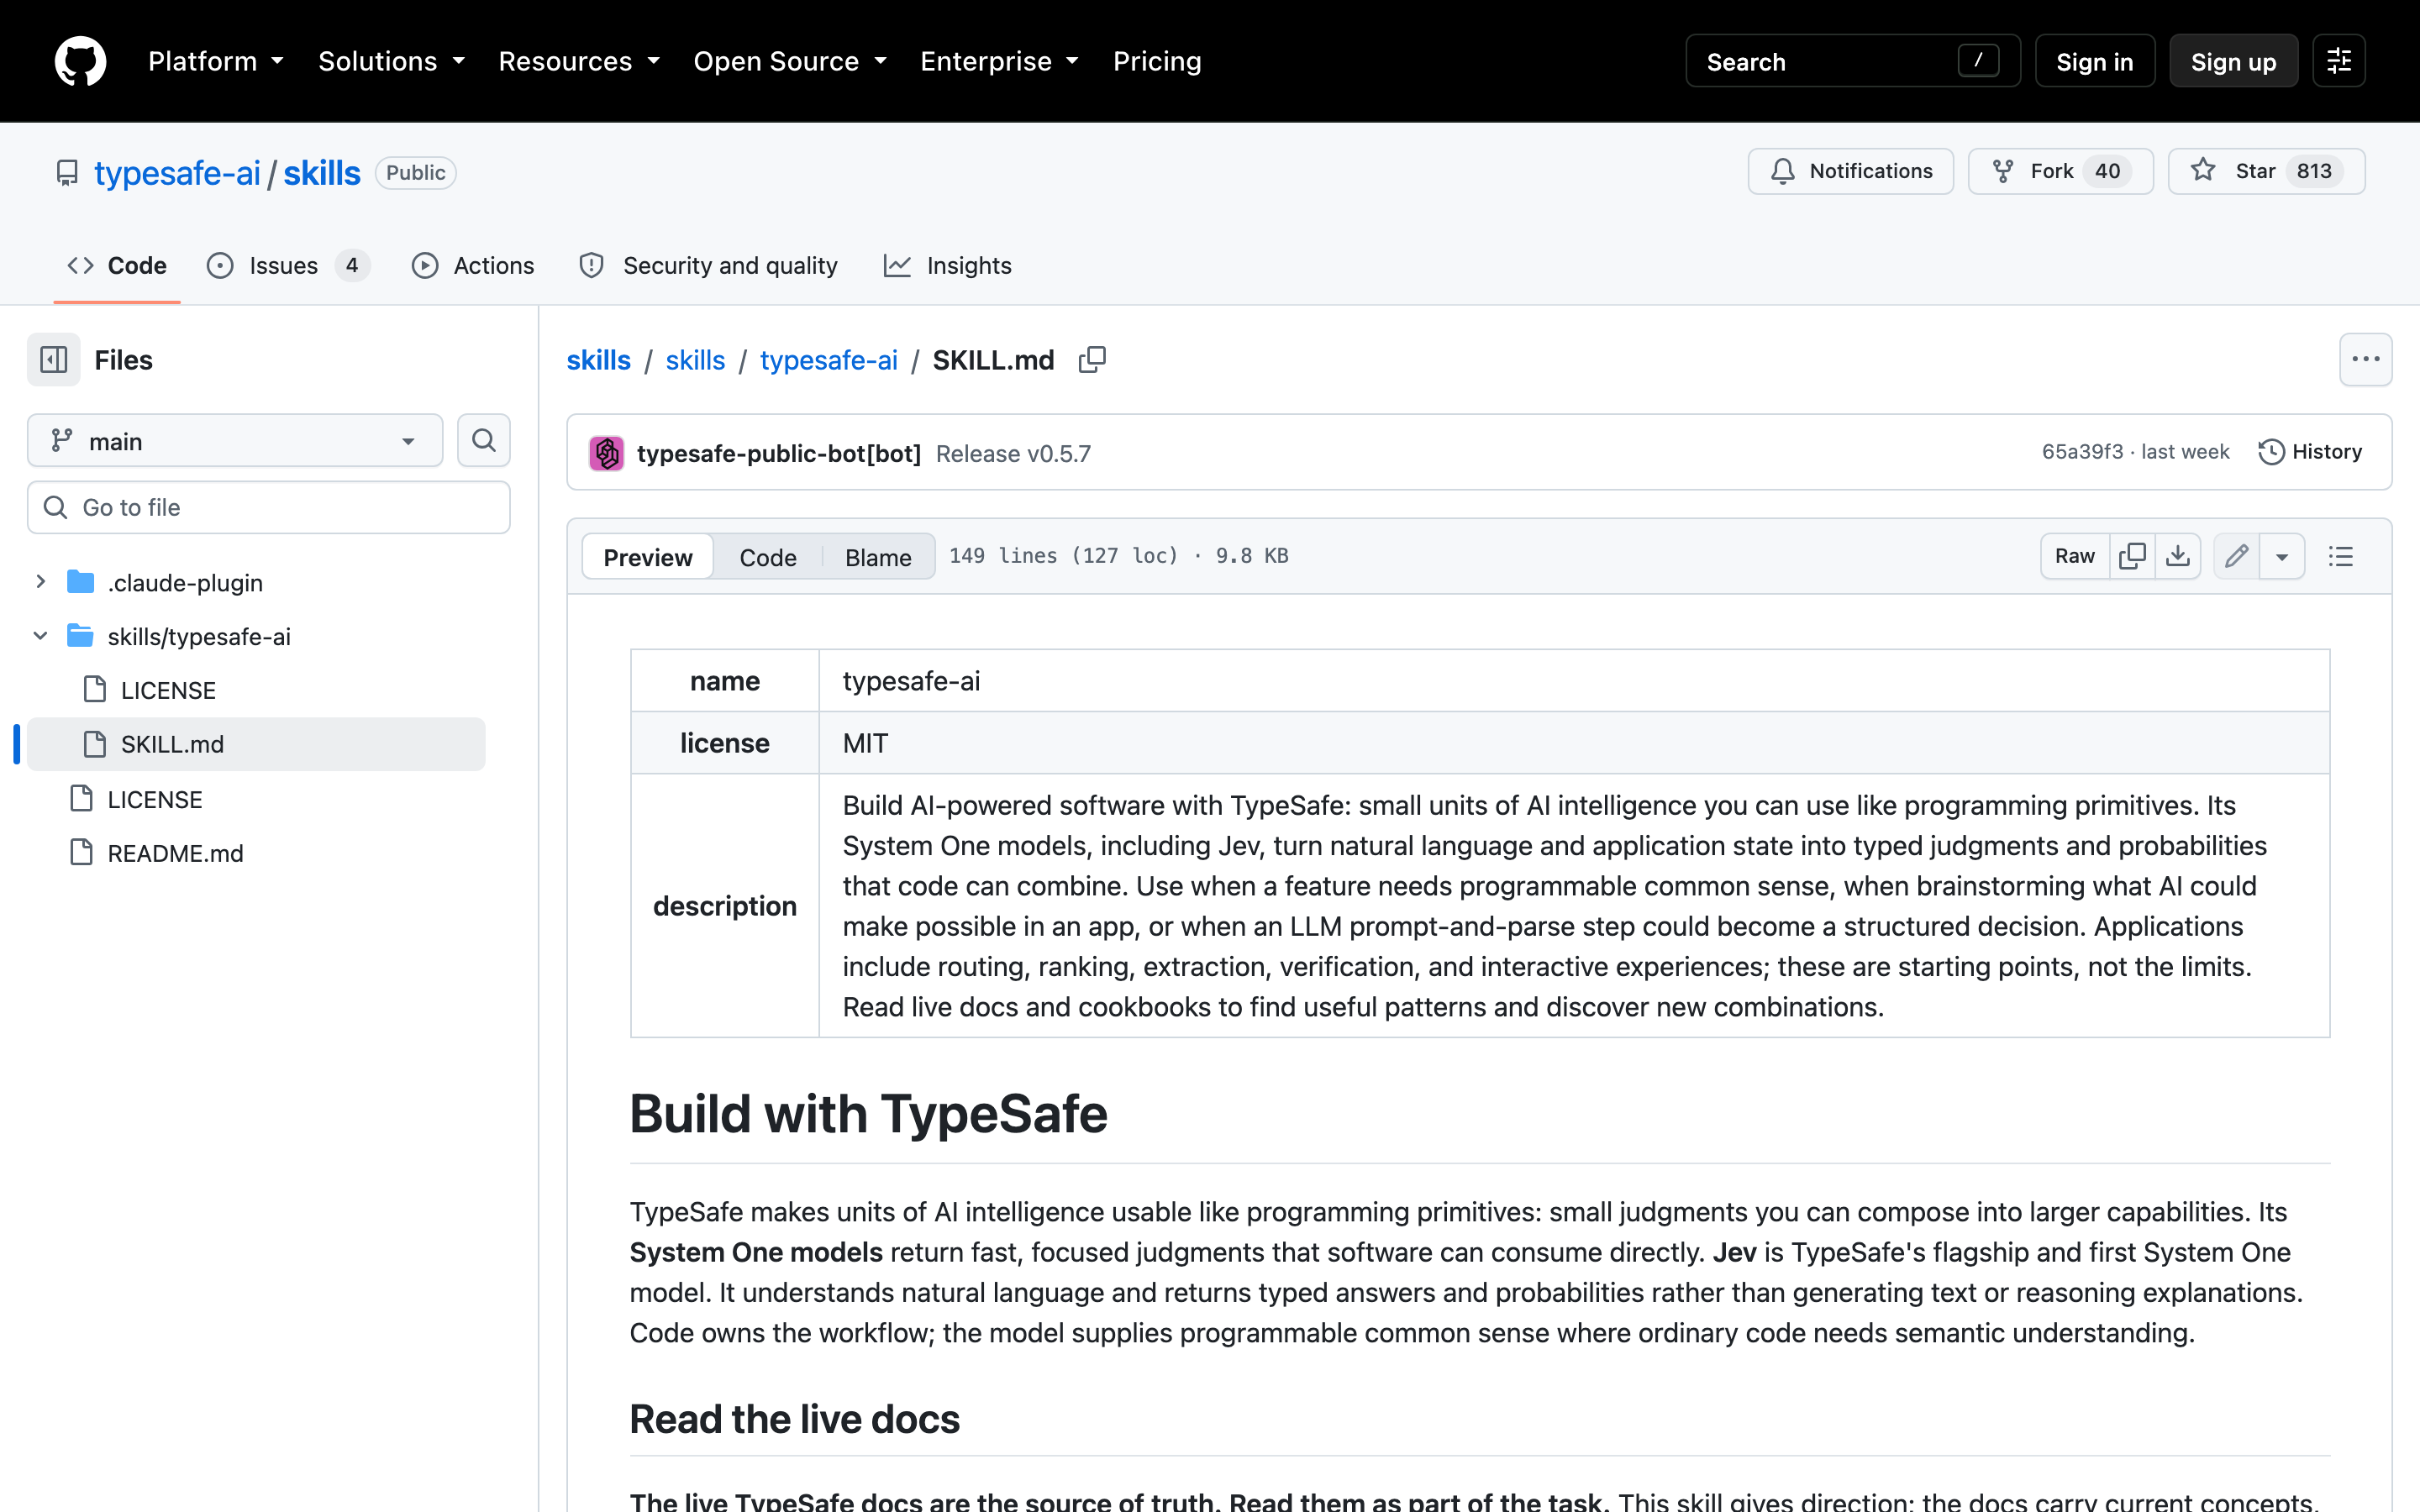Image resolution: width=2420 pixels, height=1512 pixels.
Task: Select SKILL.md in the file tree
Action: [256, 744]
